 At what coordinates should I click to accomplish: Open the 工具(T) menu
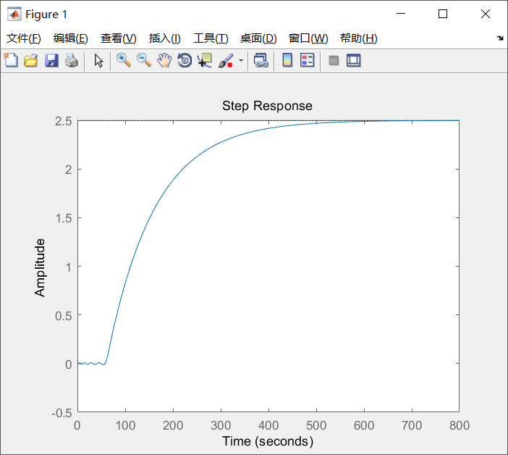(211, 38)
